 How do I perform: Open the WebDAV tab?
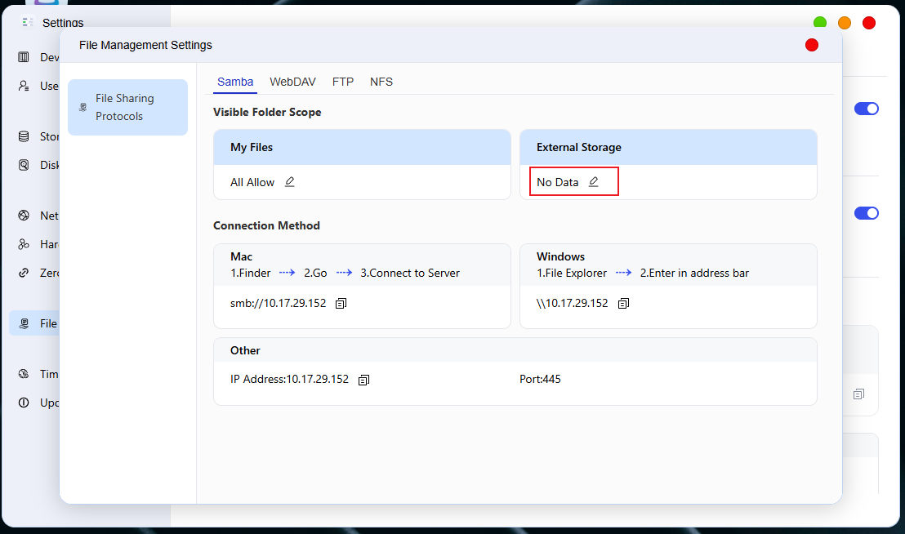click(x=292, y=82)
